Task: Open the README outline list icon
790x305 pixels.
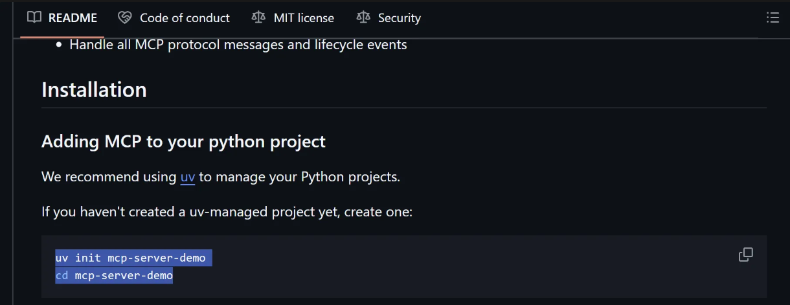Action: coord(773,17)
